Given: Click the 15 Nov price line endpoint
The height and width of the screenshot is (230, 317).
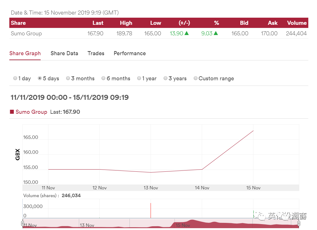Looking at the screenshot, I should click(x=253, y=131).
